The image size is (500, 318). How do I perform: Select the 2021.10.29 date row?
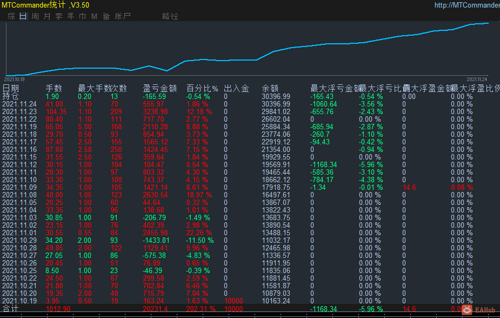[19, 240]
